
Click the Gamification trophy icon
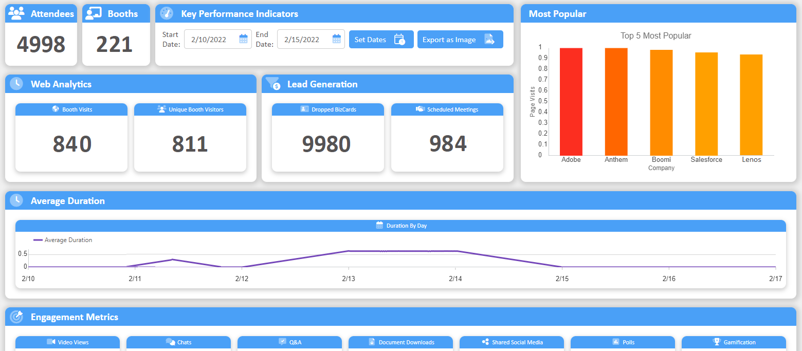[x=716, y=342]
